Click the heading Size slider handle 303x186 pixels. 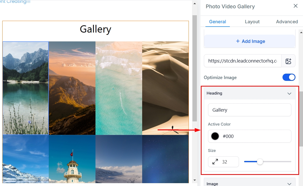point(260,162)
